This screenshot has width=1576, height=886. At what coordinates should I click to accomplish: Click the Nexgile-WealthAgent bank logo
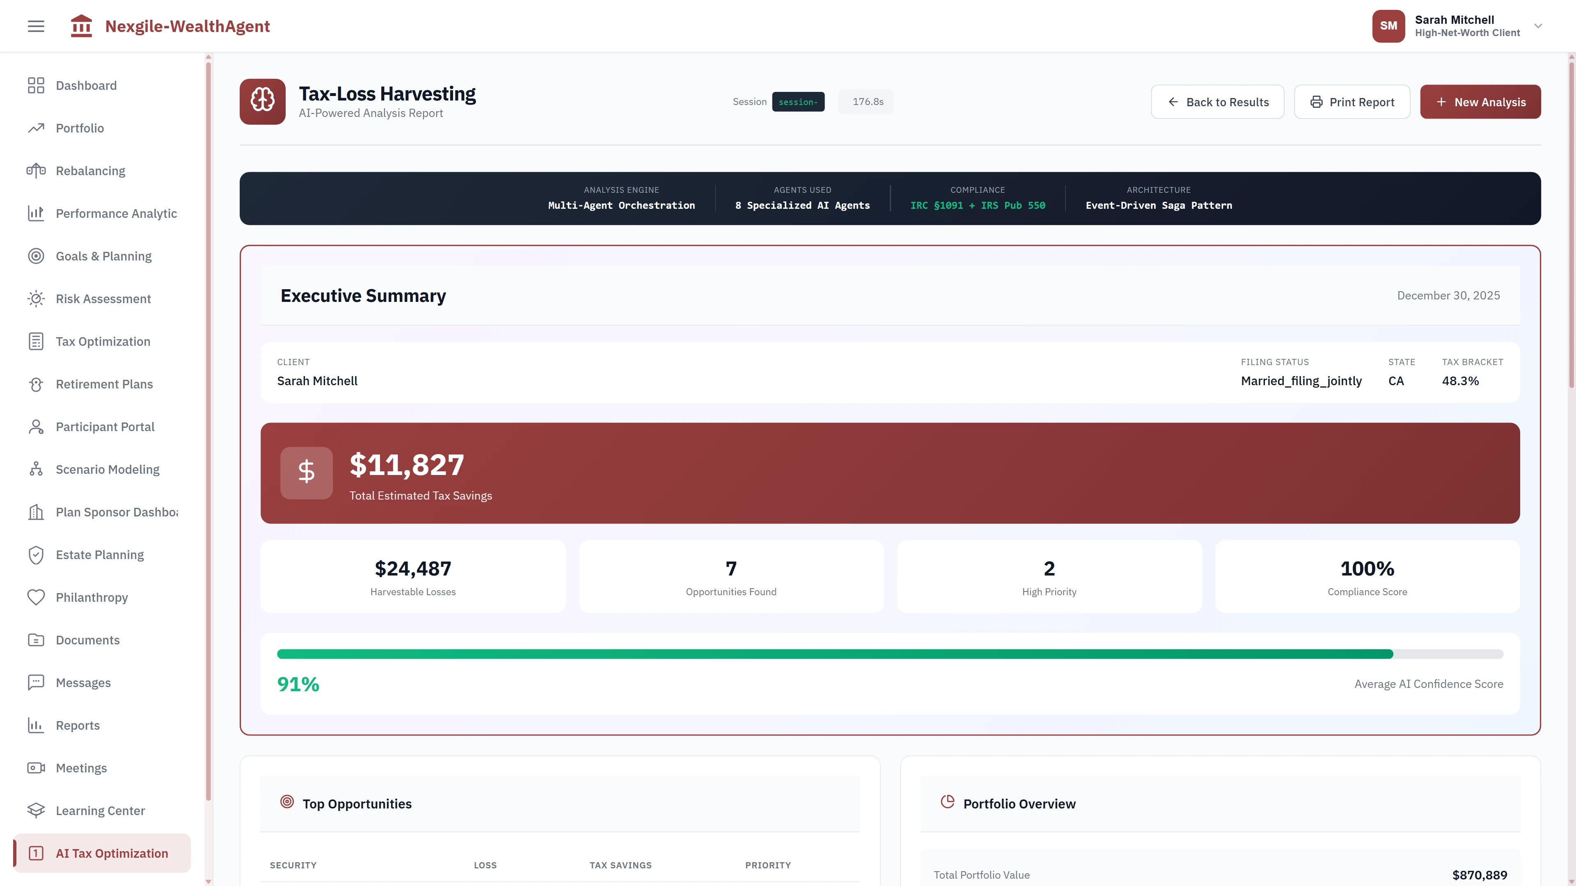pyautogui.click(x=81, y=26)
